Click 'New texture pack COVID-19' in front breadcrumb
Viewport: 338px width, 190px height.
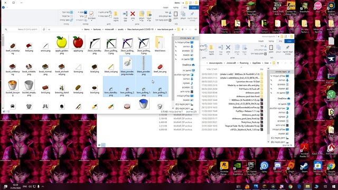(140, 30)
